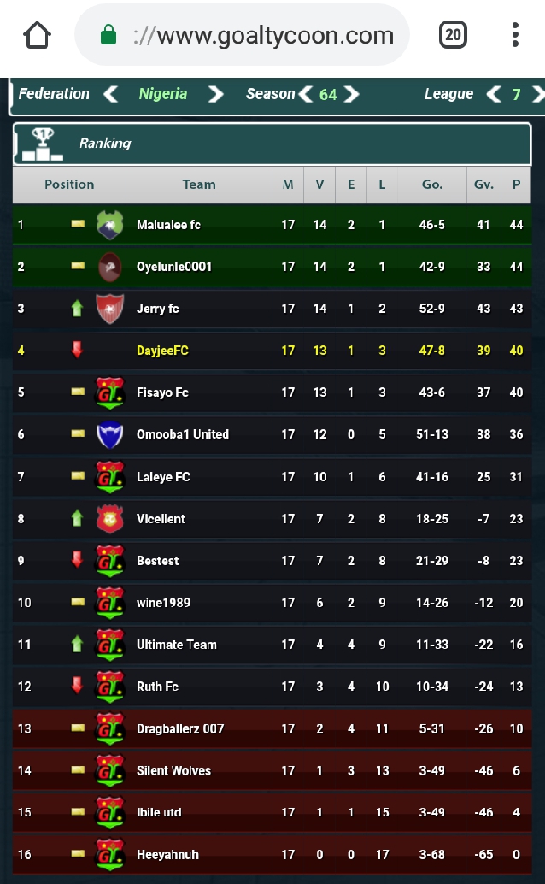This screenshot has height=884, width=545.
Task: Click the goaltycoon.com address bar
Action: [243, 35]
